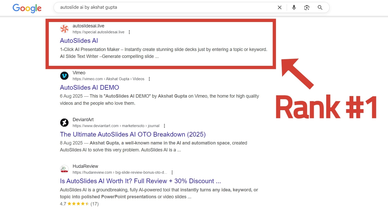The width and height of the screenshot is (388, 218).
Task: Click the autoslidesai.live site favicon
Action: coord(64,29)
